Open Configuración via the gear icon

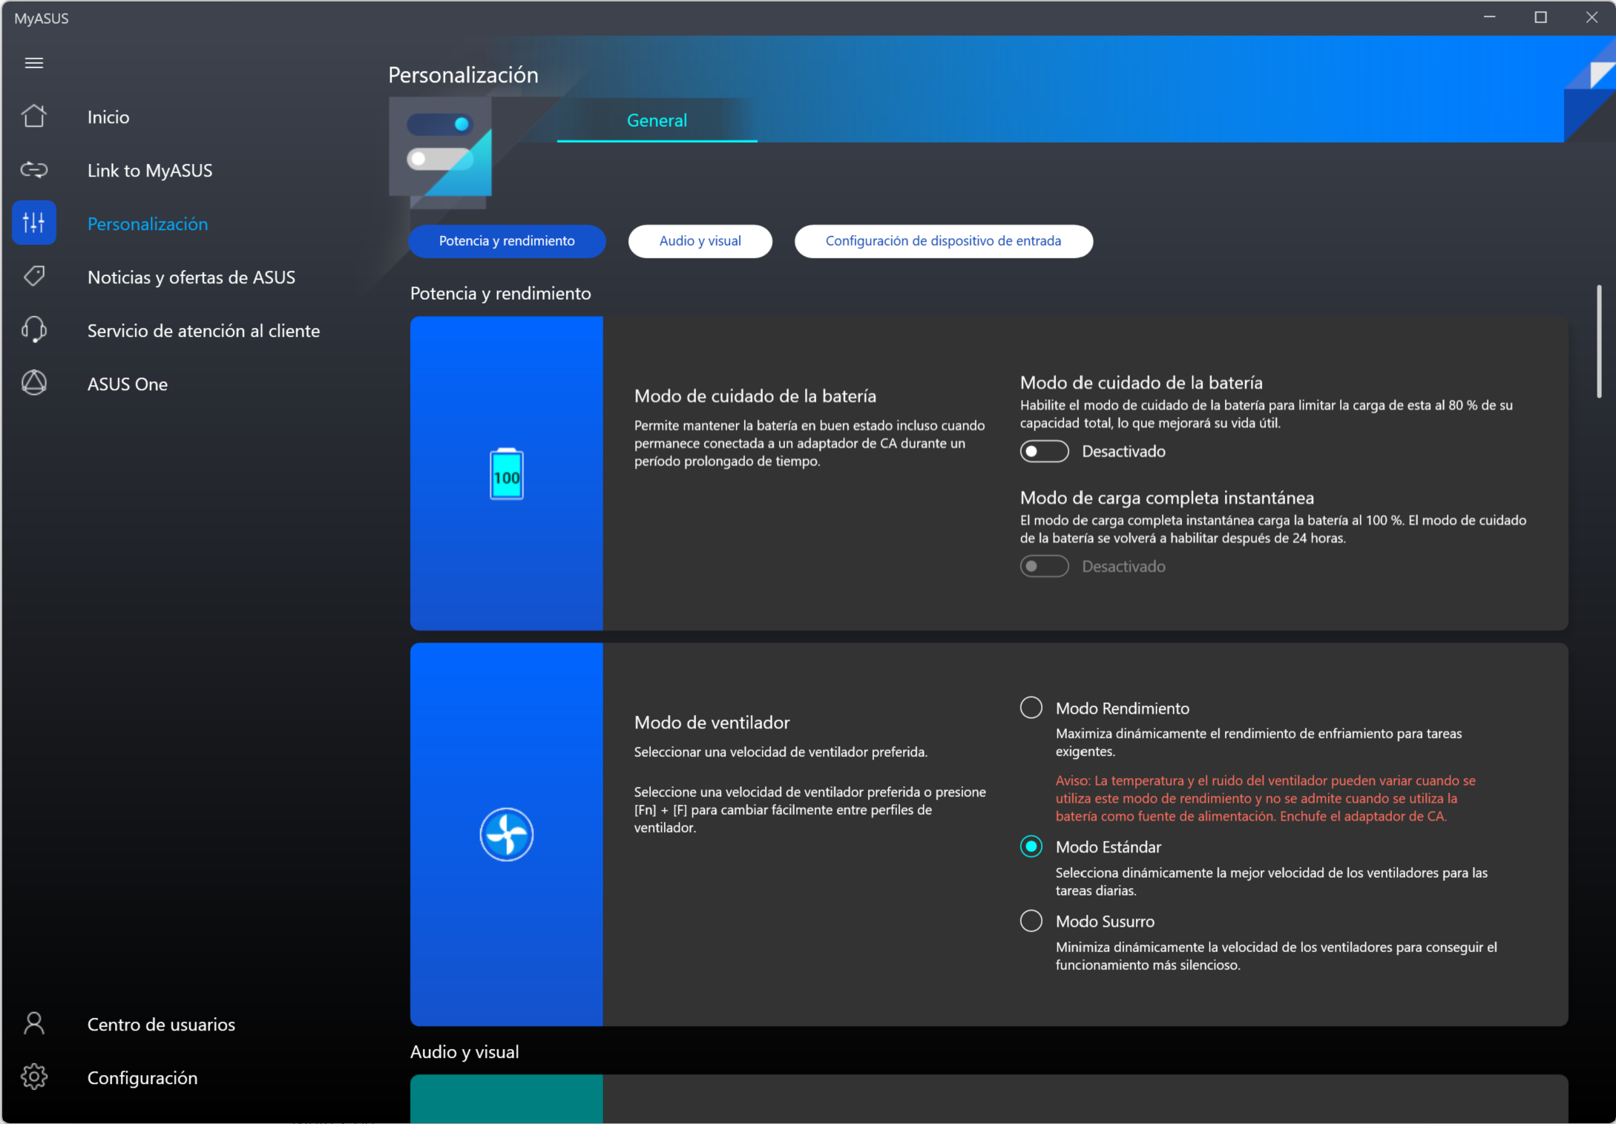34,1077
